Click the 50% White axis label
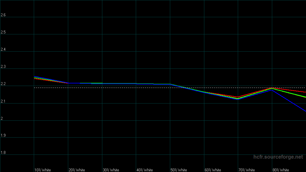This screenshot has width=306, height=172. [179, 170]
